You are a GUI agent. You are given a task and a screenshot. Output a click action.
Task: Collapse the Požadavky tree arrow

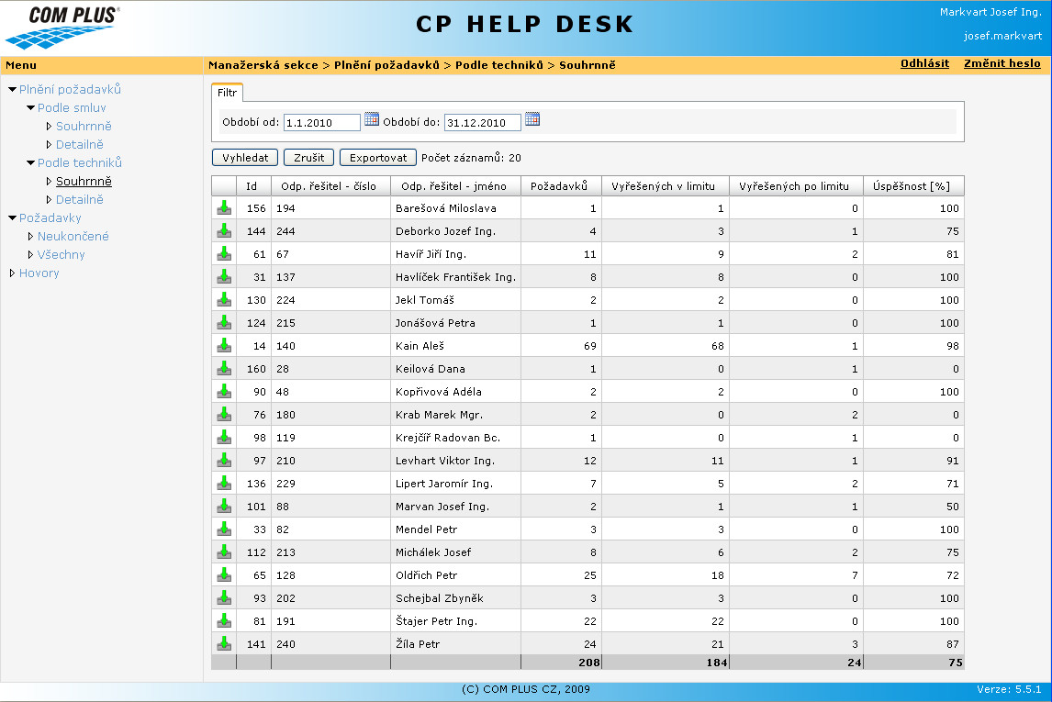[x=12, y=217]
